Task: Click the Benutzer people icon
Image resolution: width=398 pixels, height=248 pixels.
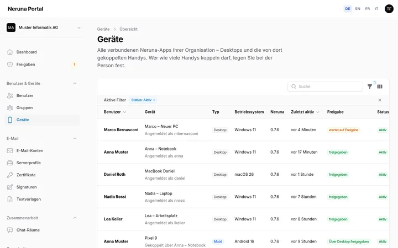Action: pos(10,96)
